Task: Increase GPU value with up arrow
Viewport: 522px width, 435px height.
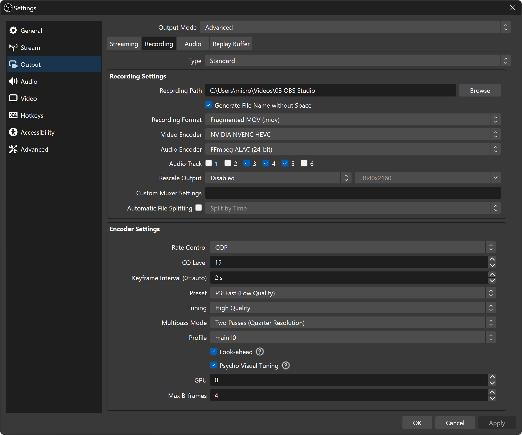Action: (x=492, y=377)
